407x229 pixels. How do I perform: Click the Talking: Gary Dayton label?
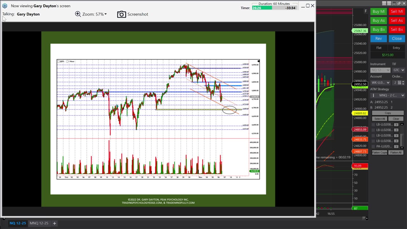tap(21, 14)
